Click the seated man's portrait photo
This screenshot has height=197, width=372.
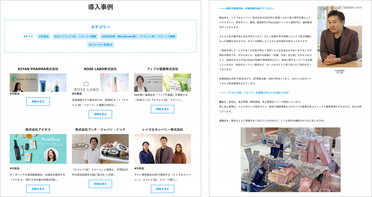[x=340, y=37]
